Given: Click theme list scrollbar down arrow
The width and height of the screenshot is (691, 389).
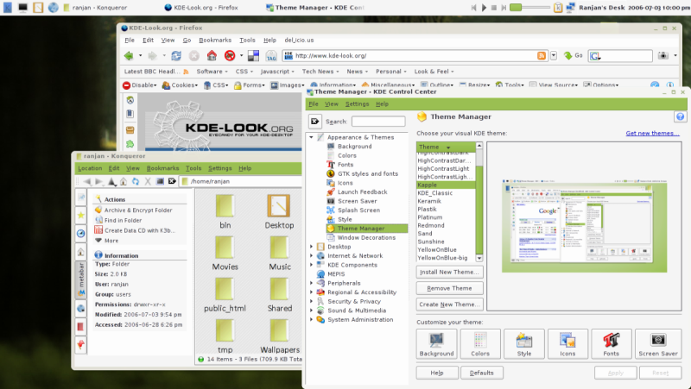Looking at the screenshot, I should point(479,258).
